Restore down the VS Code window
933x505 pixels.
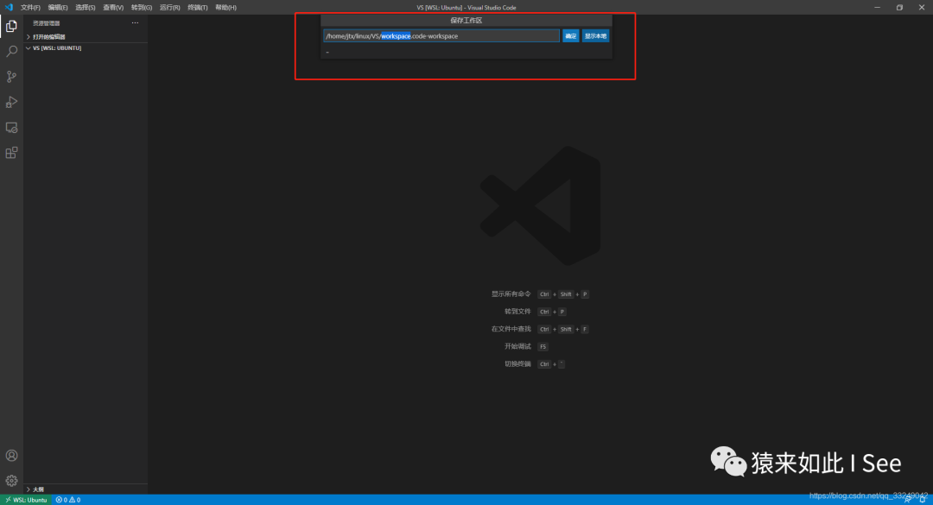click(x=899, y=7)
